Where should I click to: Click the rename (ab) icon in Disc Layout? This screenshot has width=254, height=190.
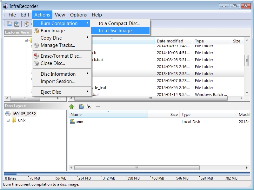89,106
